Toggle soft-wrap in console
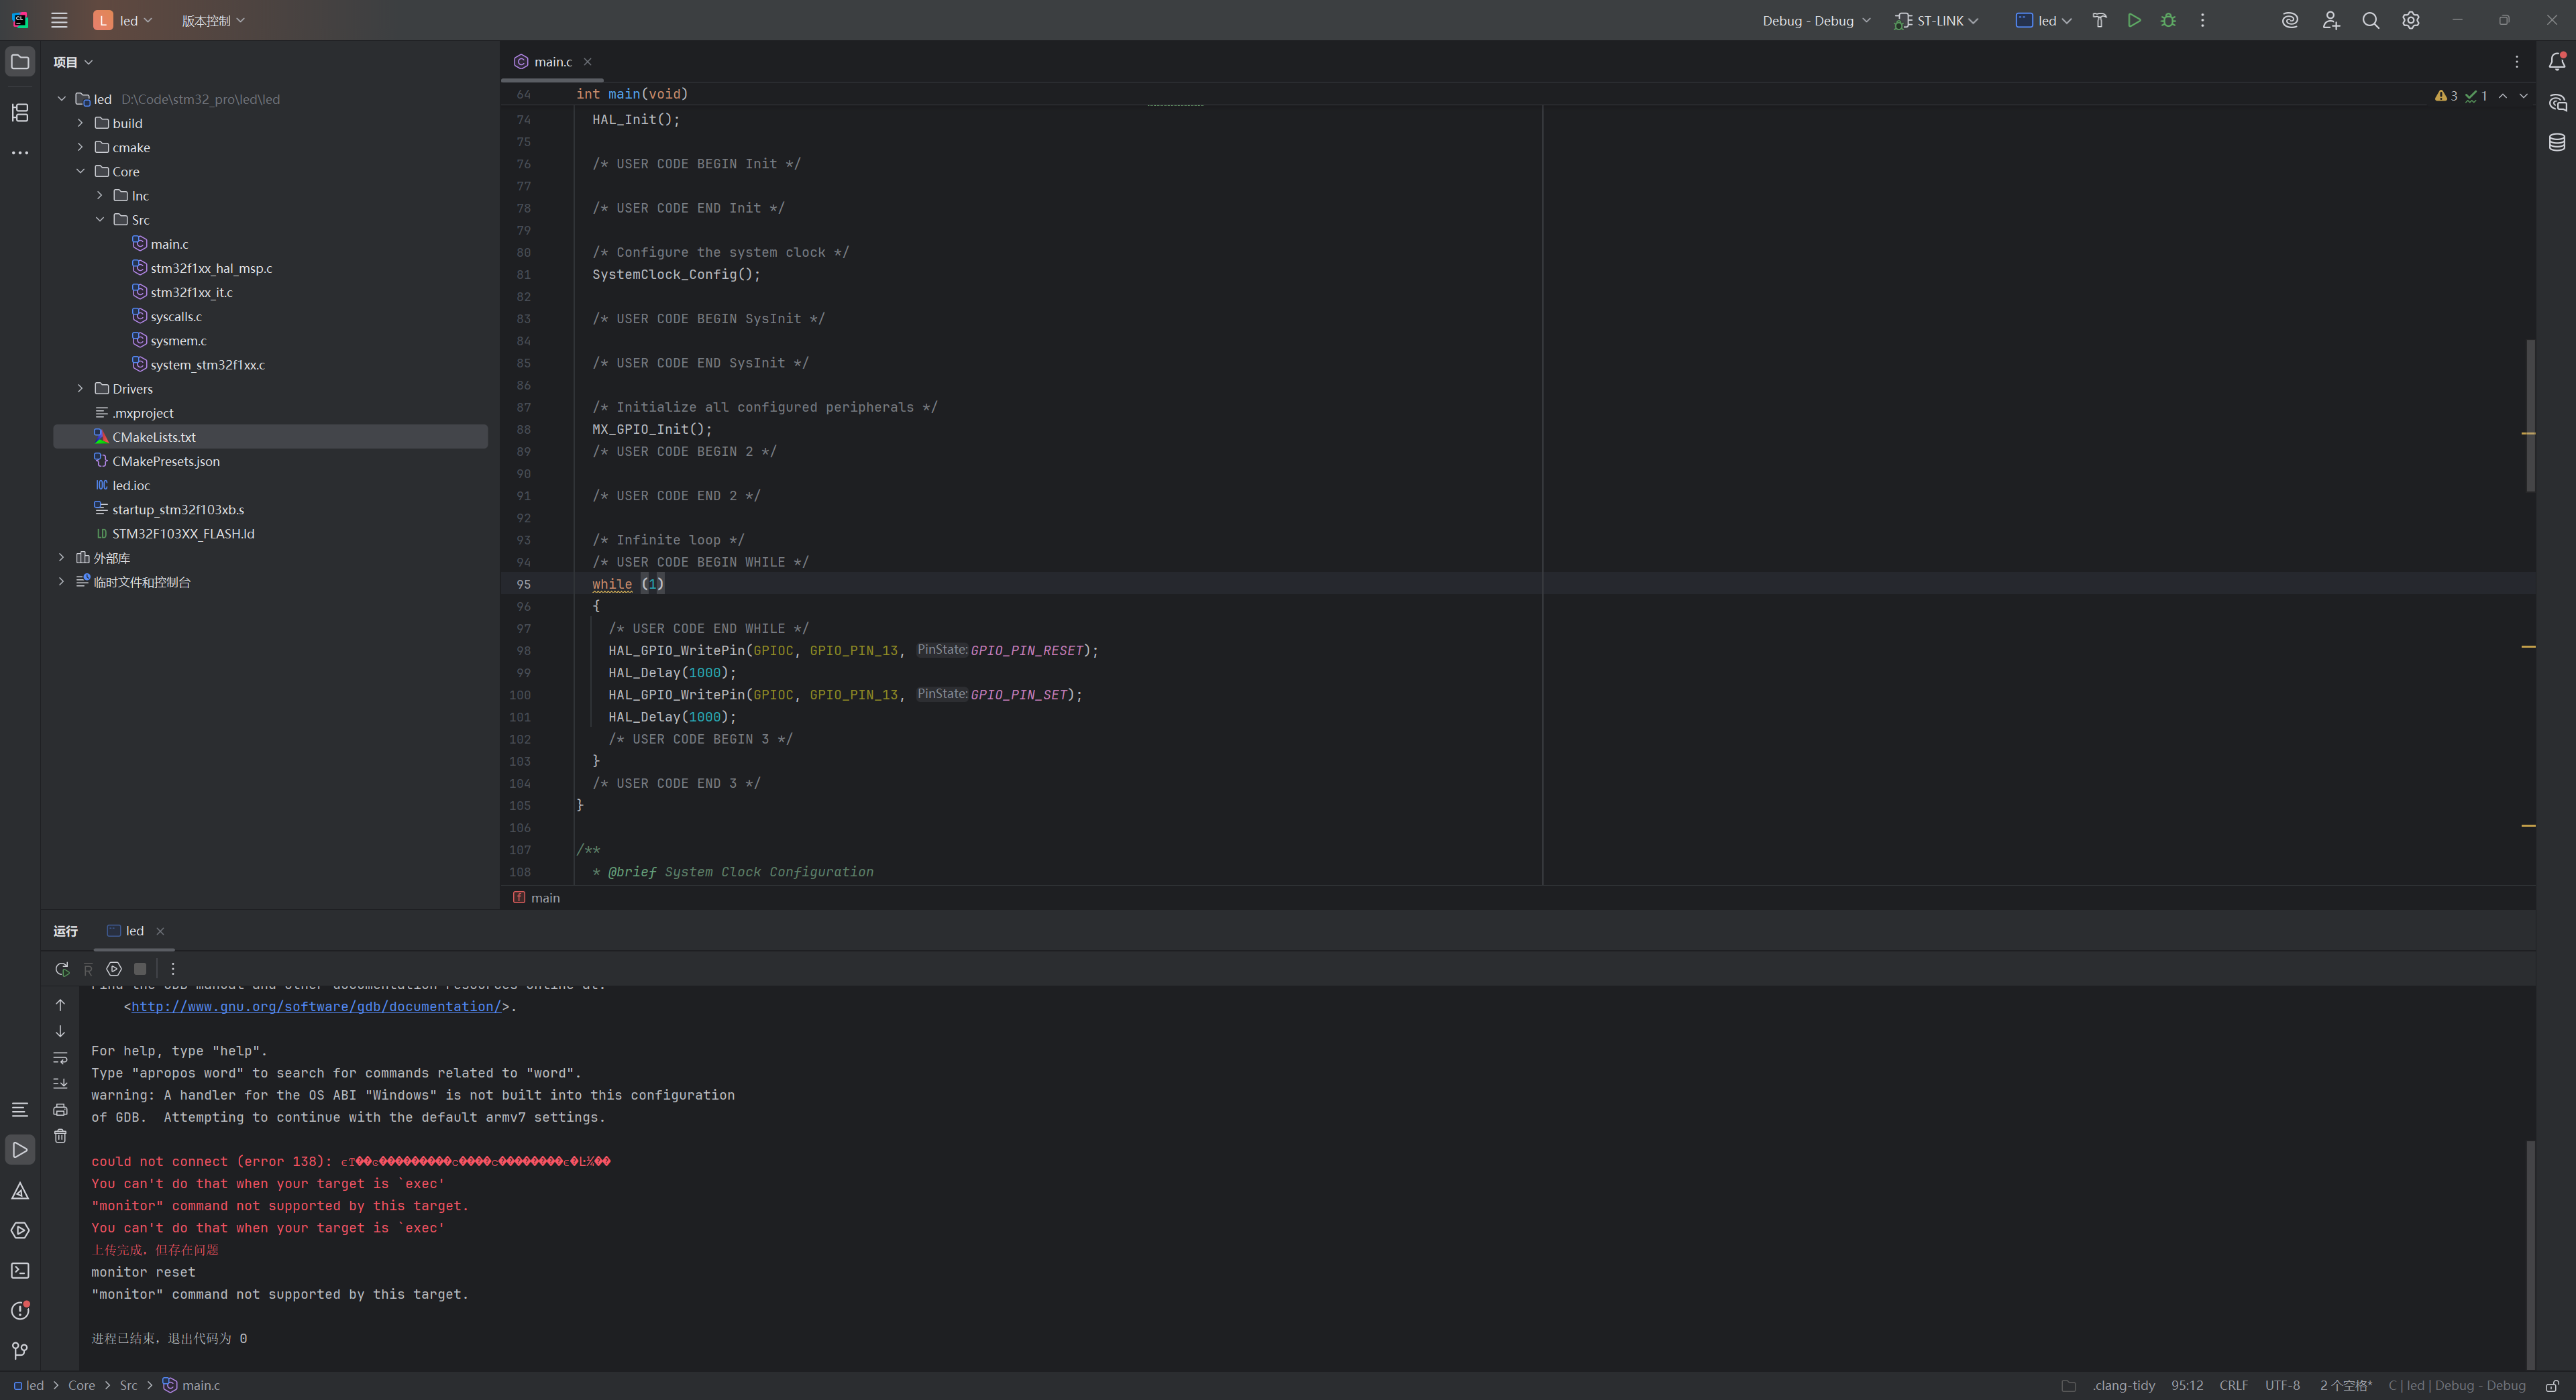 [60, 1057]
